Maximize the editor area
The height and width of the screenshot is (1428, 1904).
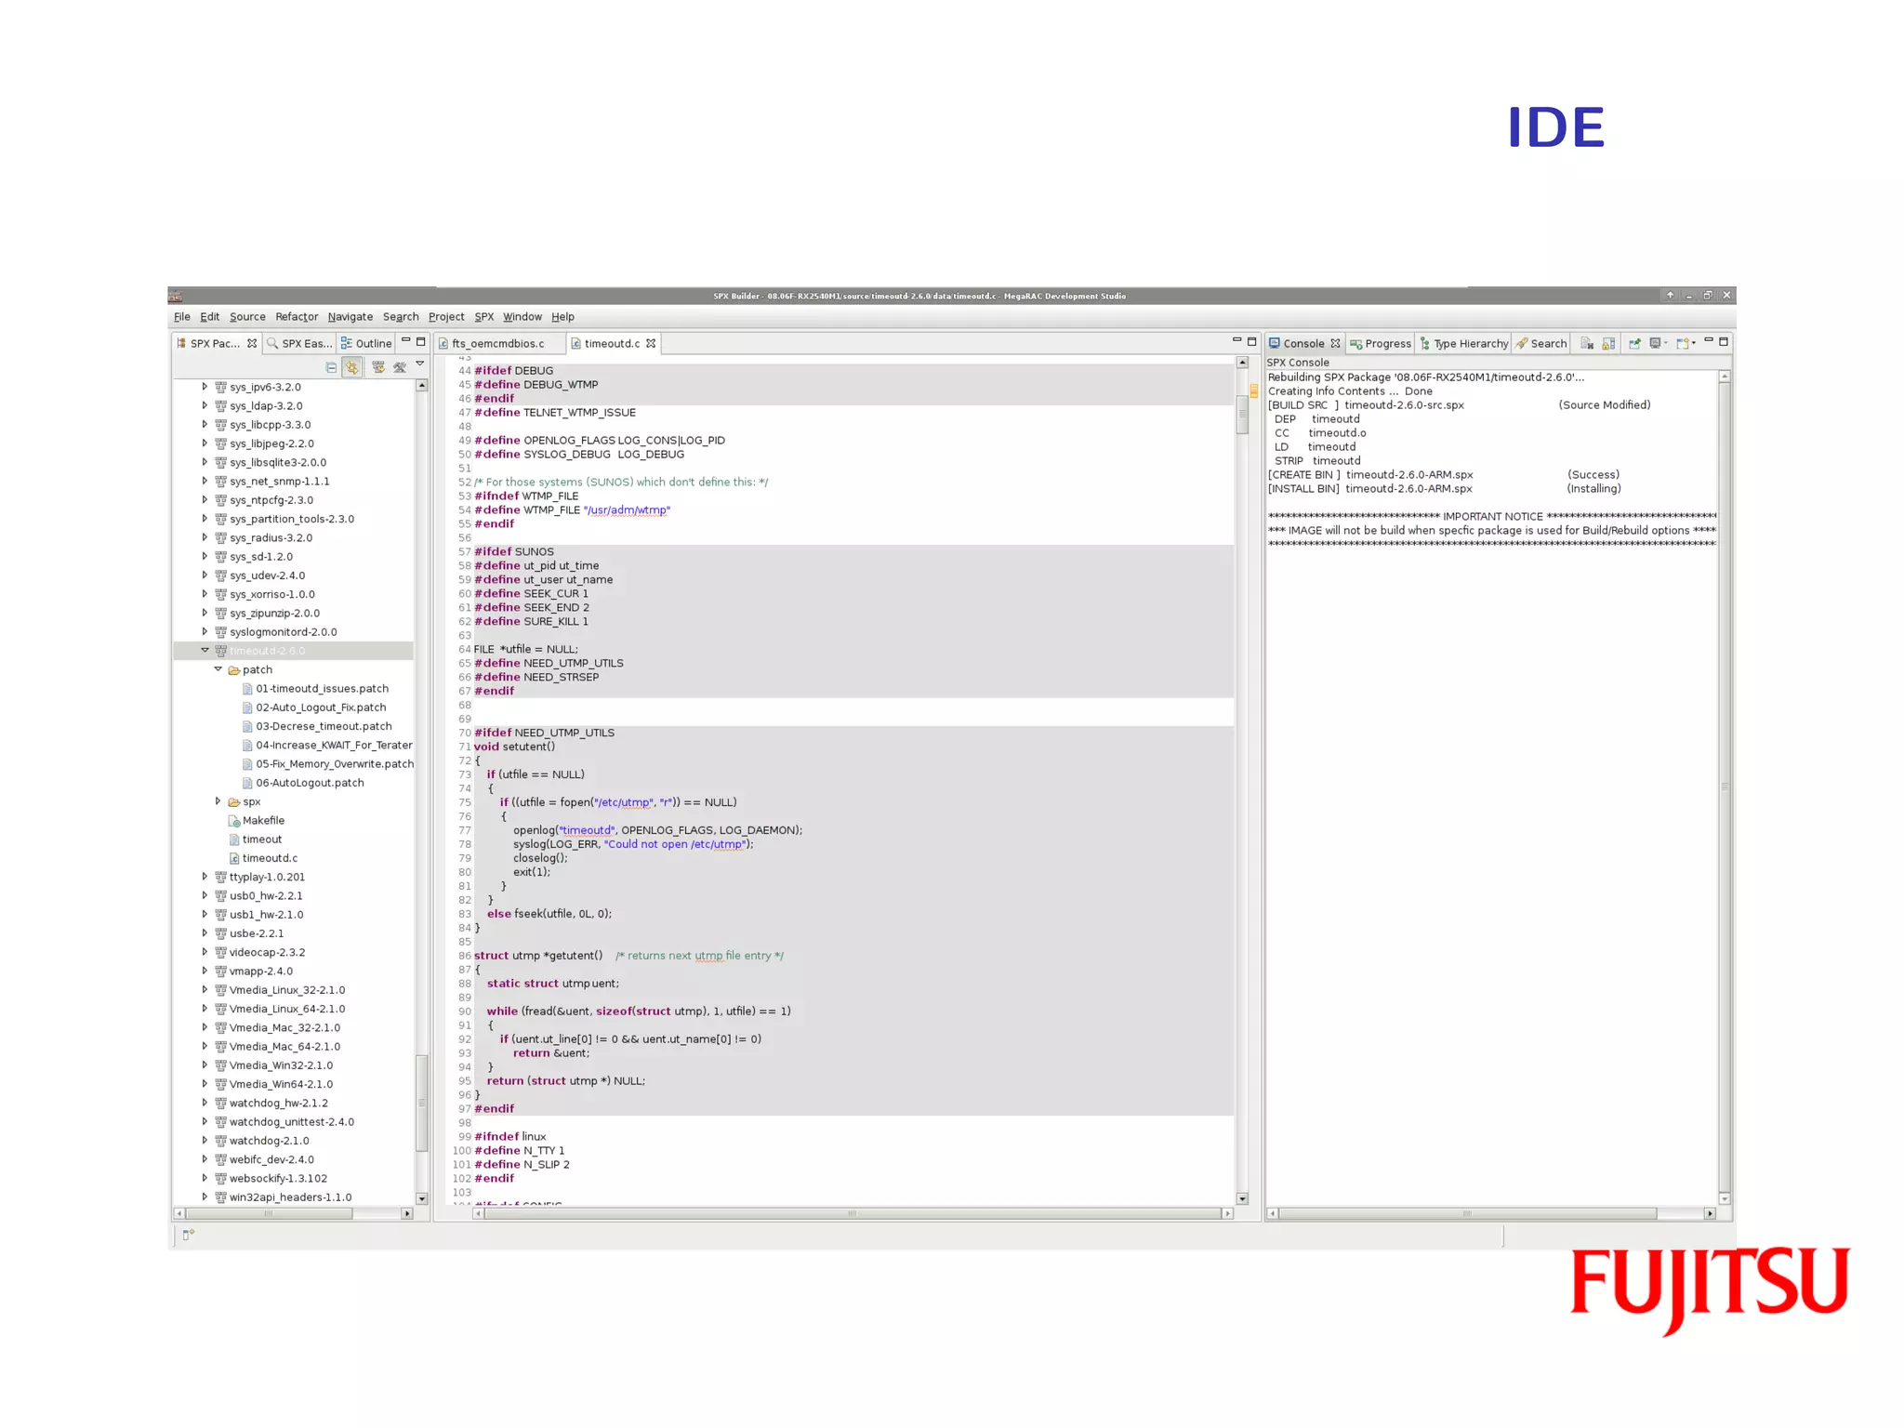tap(1252, 341)
